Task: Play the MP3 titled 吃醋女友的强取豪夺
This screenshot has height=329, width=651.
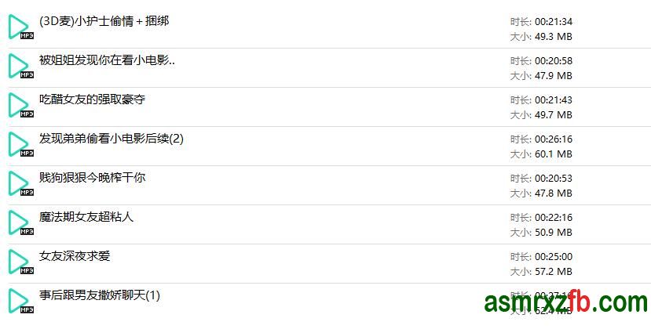Action: [x=19, y=106]
